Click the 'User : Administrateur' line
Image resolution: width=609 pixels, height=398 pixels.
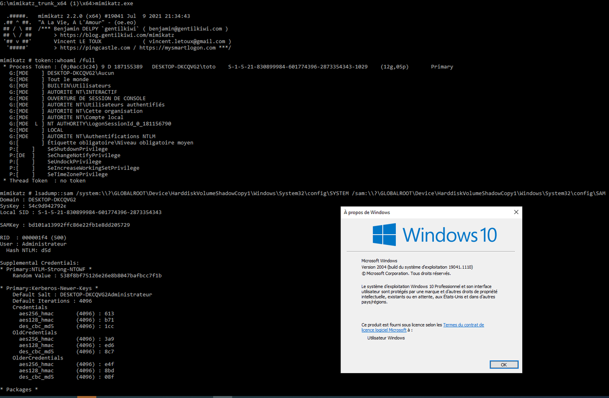tap(33, 244)
